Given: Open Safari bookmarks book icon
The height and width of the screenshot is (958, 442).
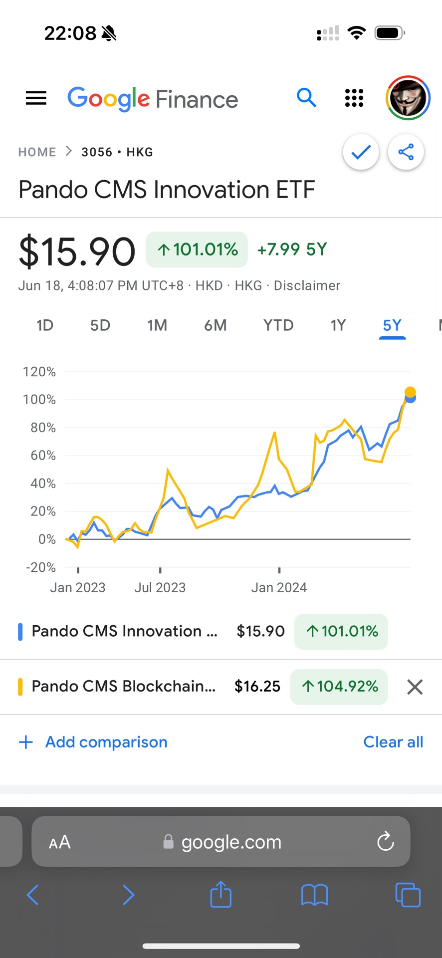Looking at the screenshot, I should [x=314, y=894].
